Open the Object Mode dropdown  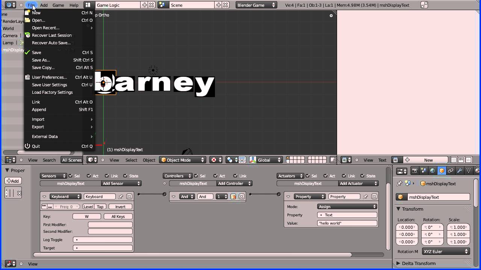point(183,160)
